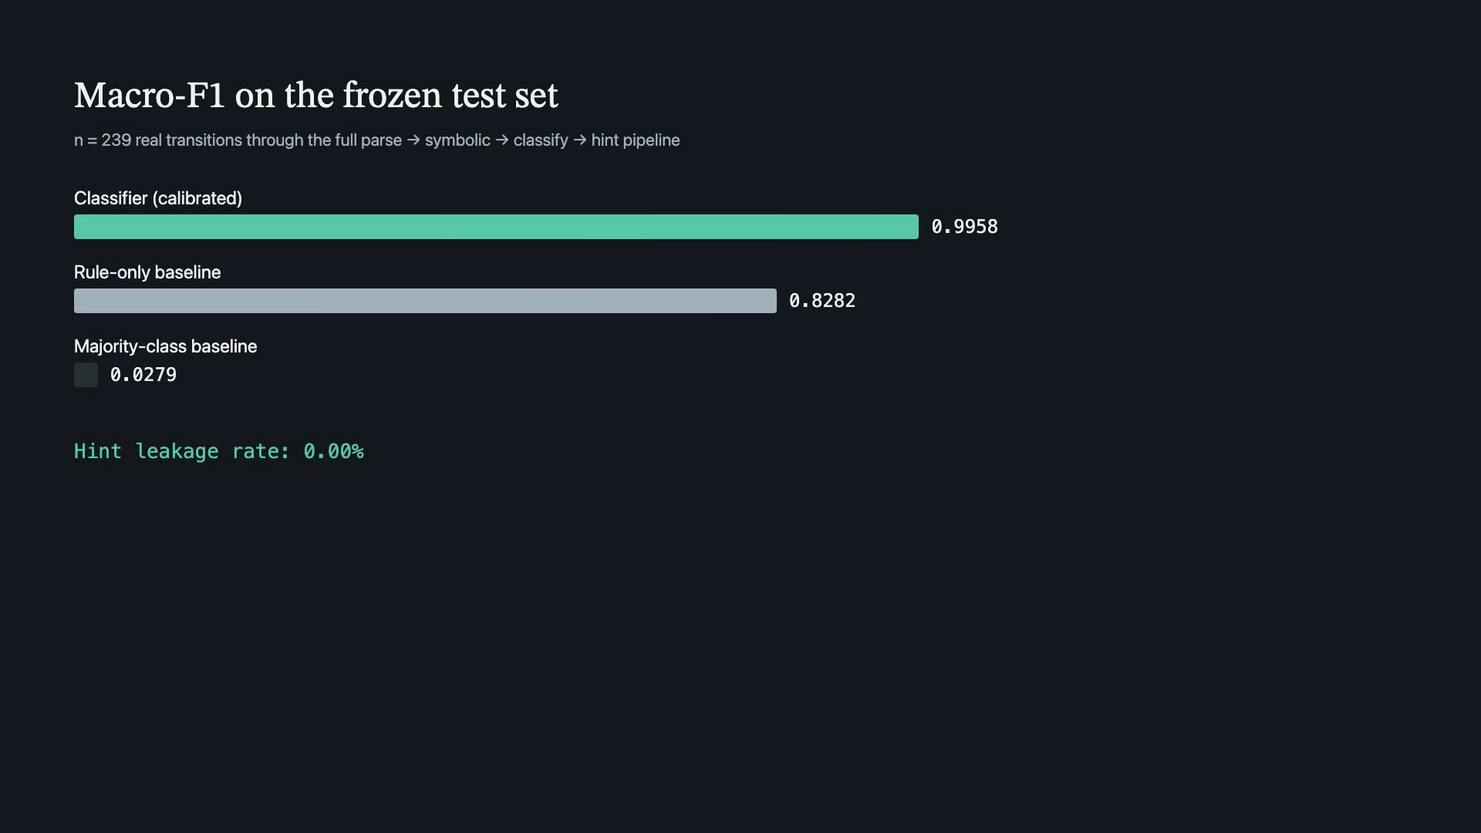Click the word 'symbolic' in the pipeline subtitle
Viewport: 1481px width, 833px height.
[457, 140]
